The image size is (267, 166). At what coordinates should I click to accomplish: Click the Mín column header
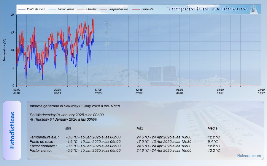68,128
